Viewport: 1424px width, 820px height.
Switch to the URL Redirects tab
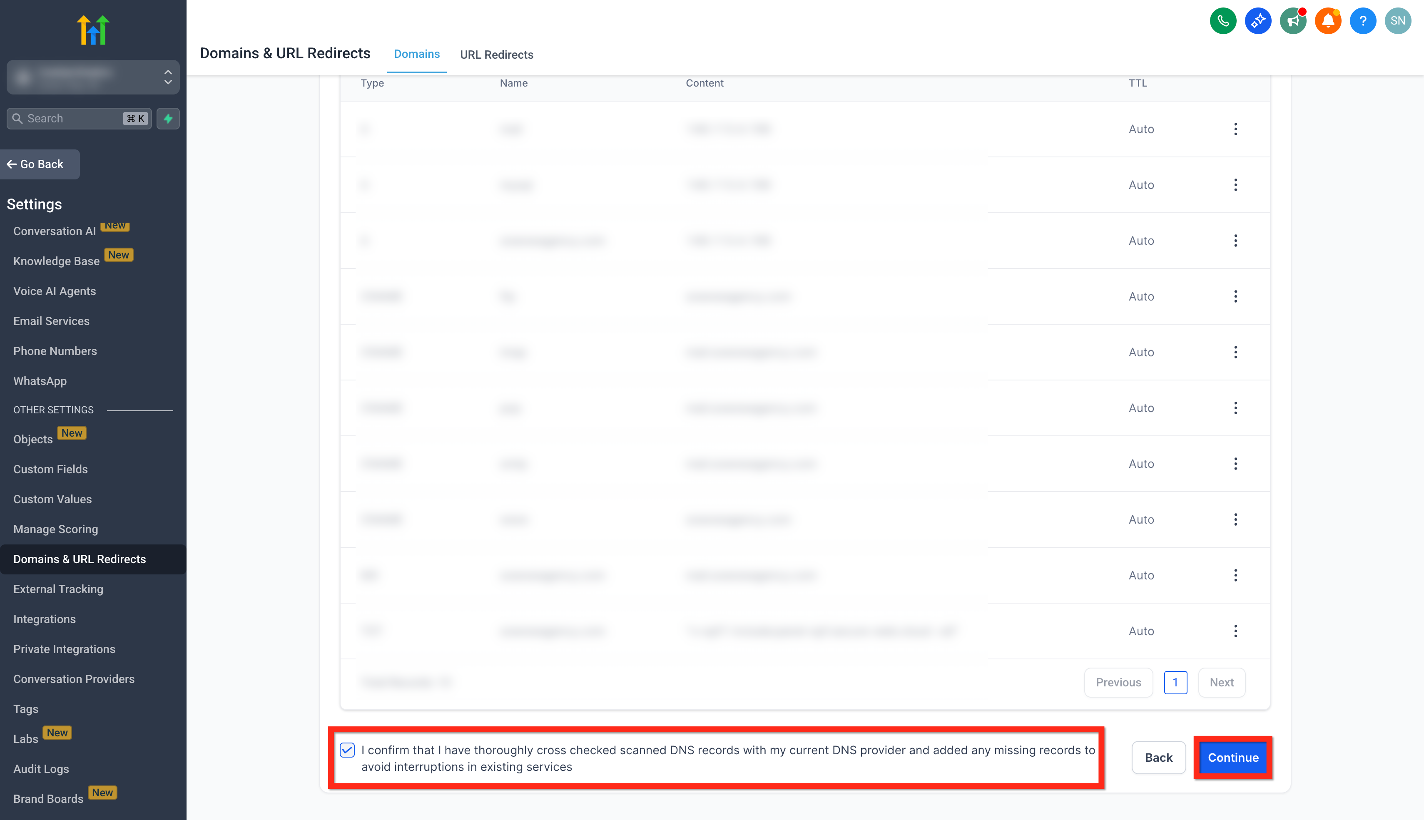pyautogui.click(x=496, y=55)
